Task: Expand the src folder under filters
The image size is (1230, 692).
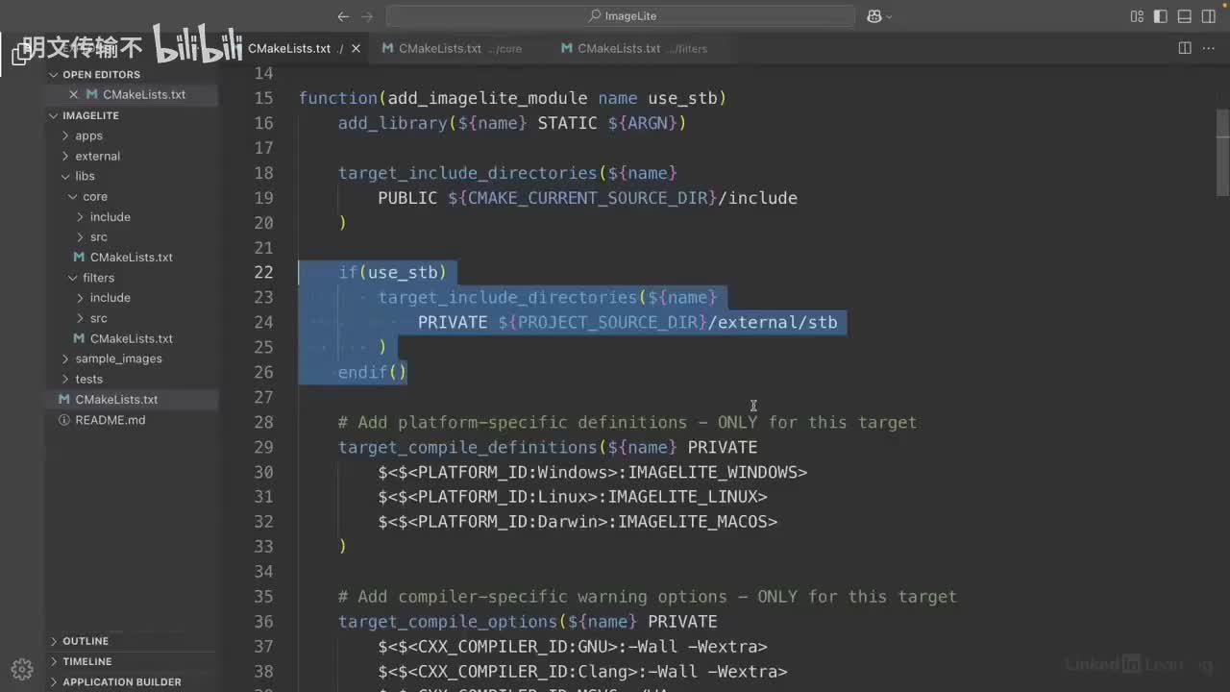Action: tap(98, 317)
